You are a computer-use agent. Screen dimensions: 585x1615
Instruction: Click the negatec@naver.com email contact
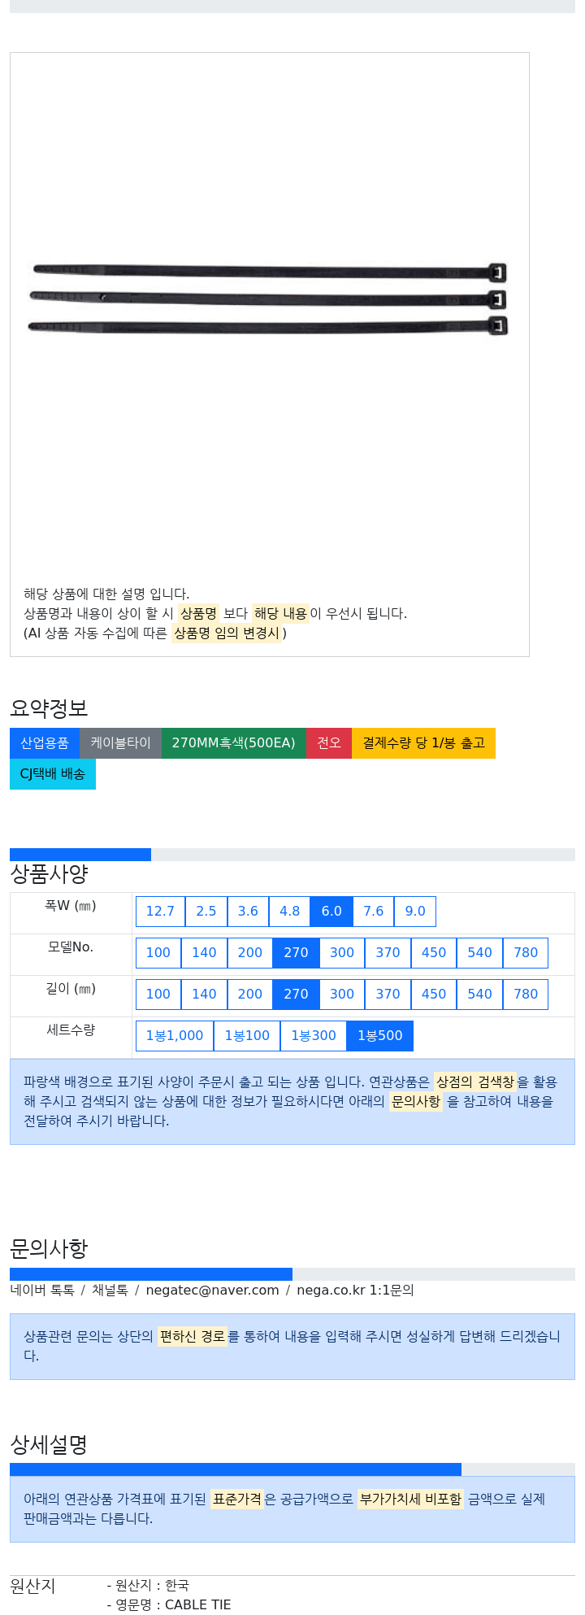[x=212, y=1291]
